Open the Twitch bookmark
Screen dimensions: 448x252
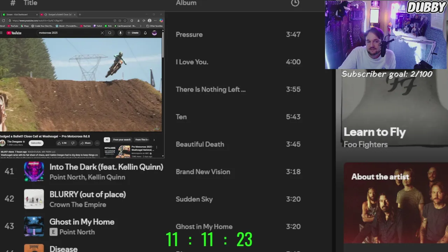98,26
